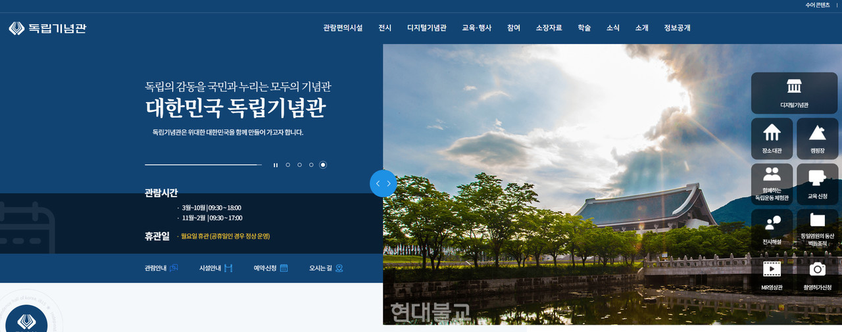This screenshot has width=842, height=332.
Task: Open the 관람편의시설 menu
Action: [343, 28]
